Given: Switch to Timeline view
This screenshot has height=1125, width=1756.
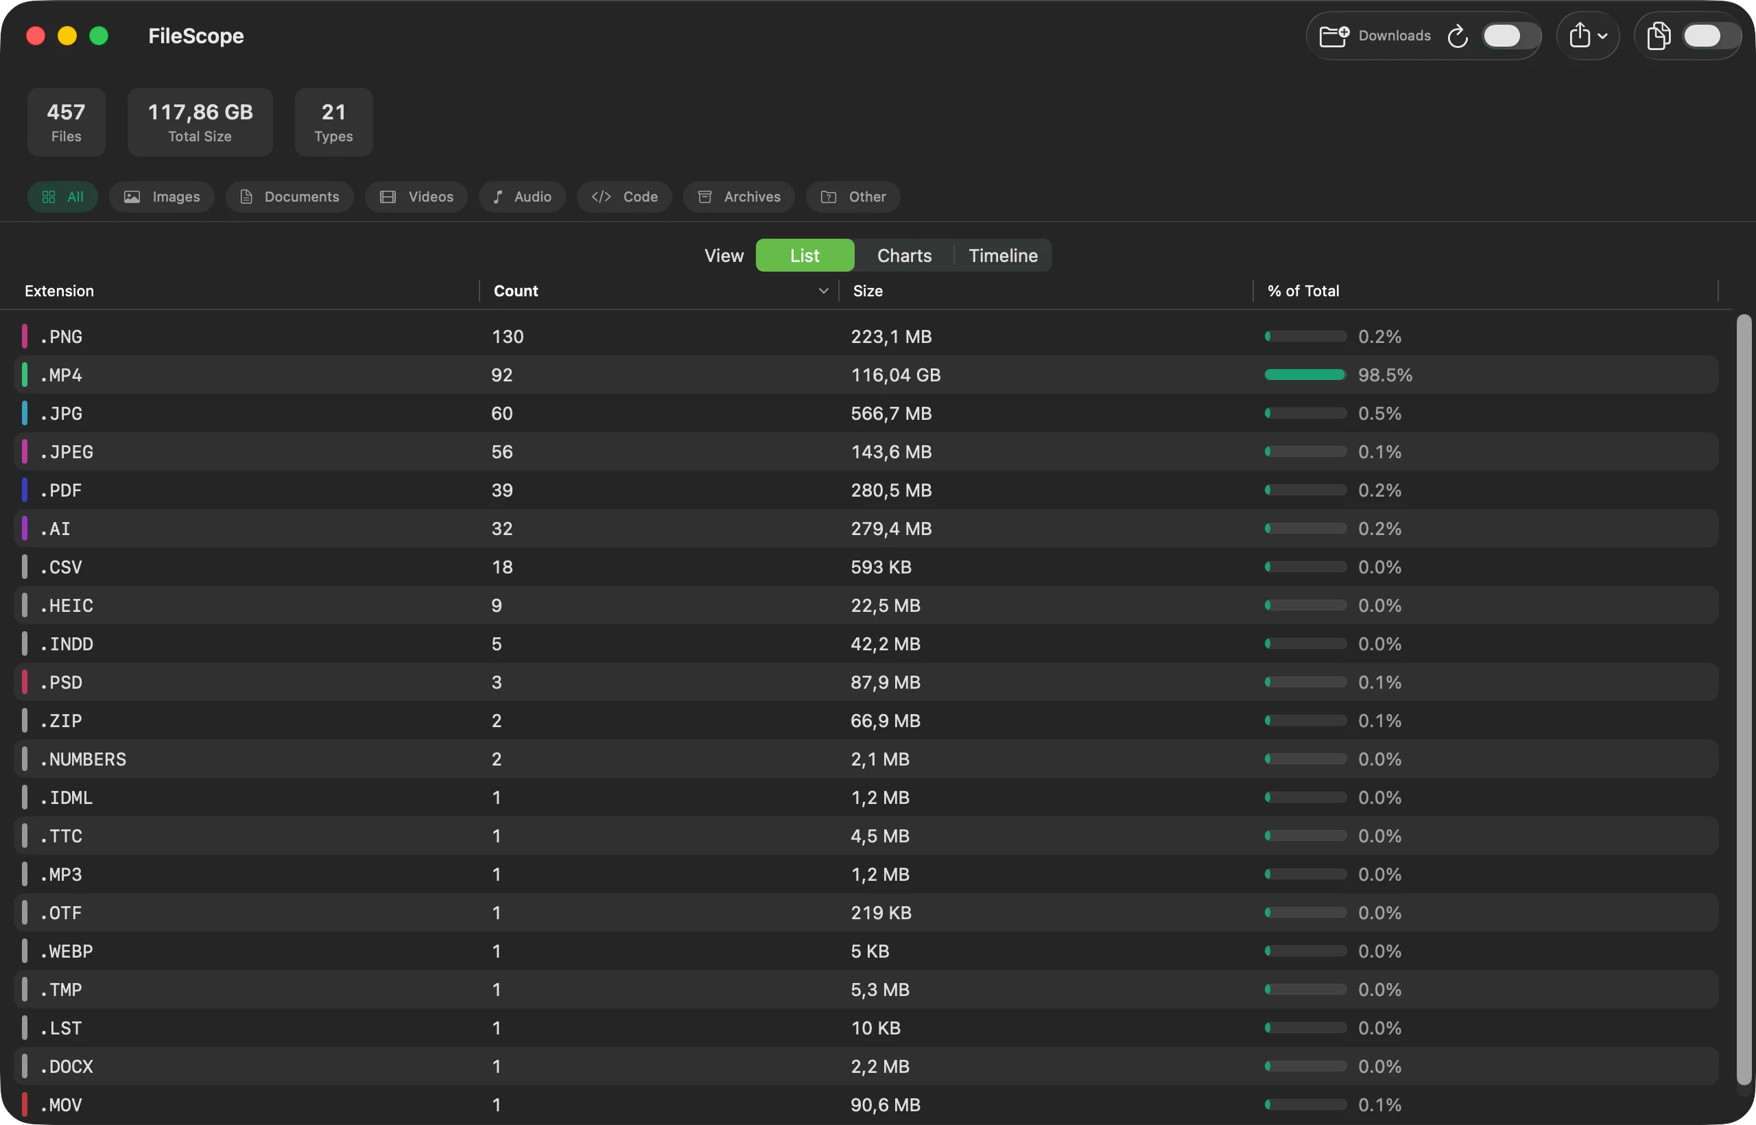Looking at the screenshot, I should 1003,255.
